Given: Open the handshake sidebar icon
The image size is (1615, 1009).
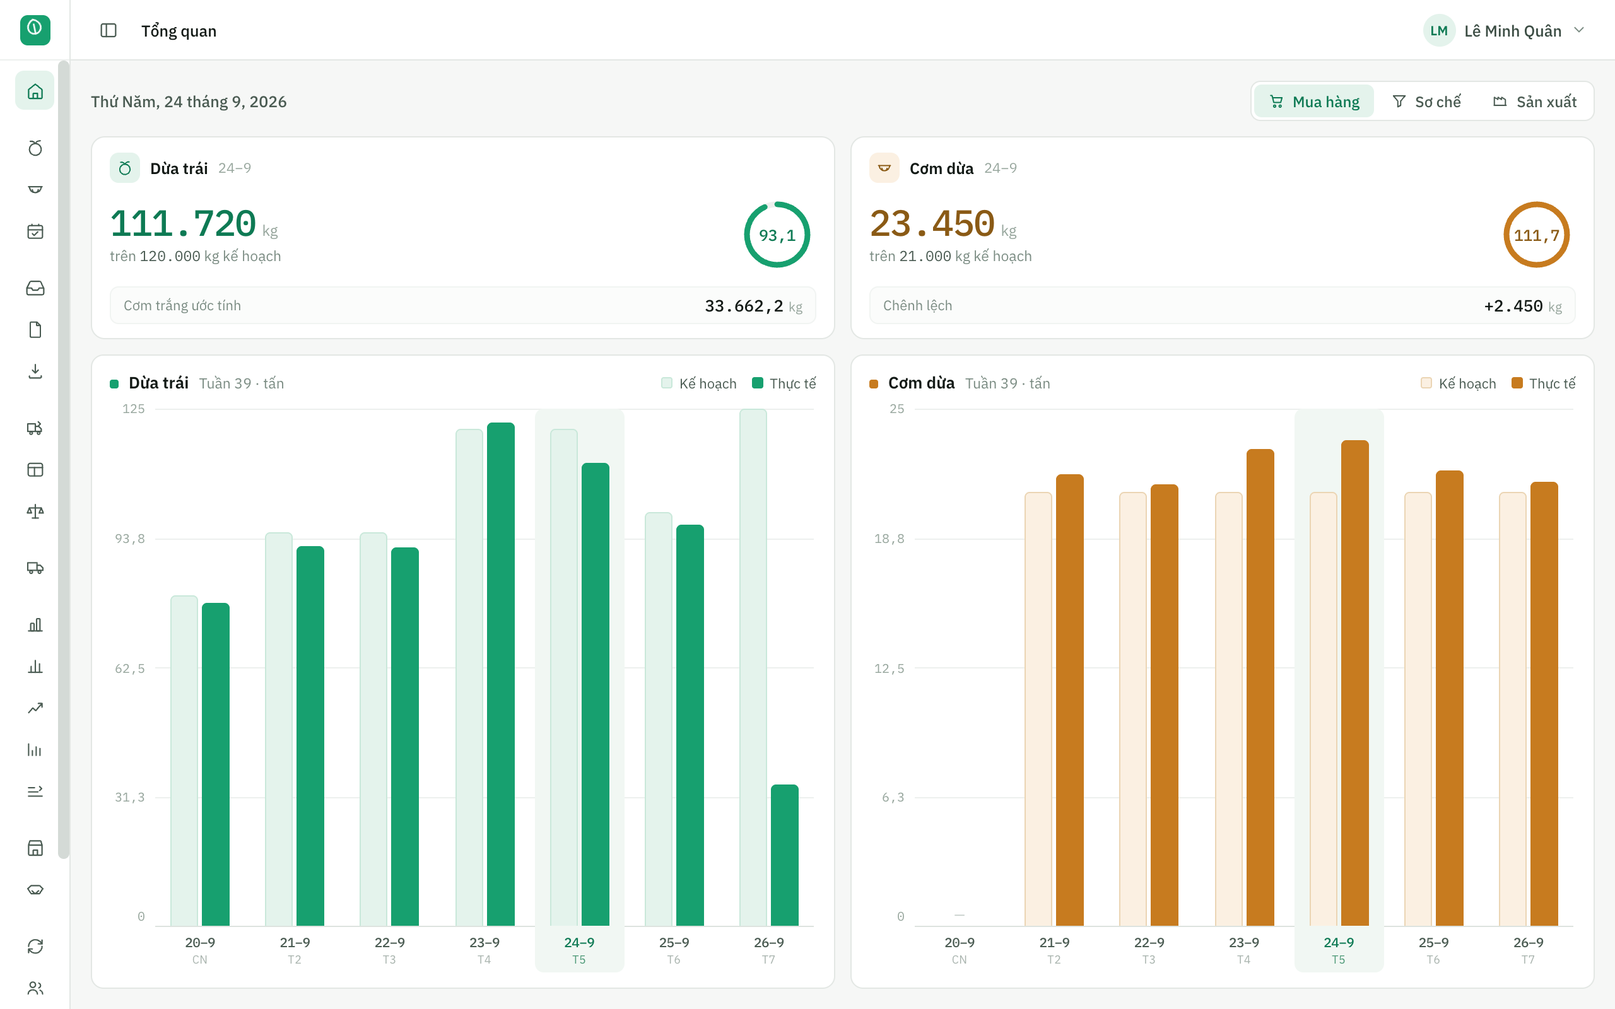Looking at the screenshot, I should pos(35,890).
